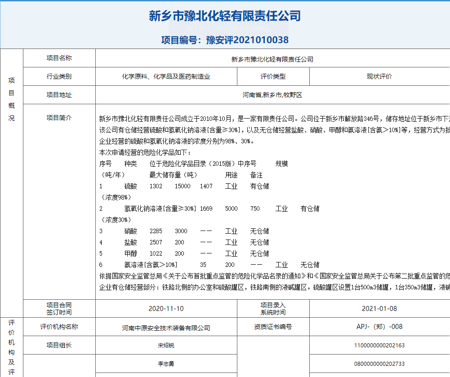Image resolution: width=450 pixels, height=377 pixels.
Task: Select the 行业类别 label cell
Action: tap(59, 76)
